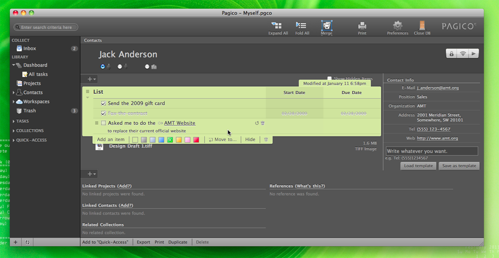
Task: Expand the COLLECTIONS sidebar section
Action: pos(13,131)
